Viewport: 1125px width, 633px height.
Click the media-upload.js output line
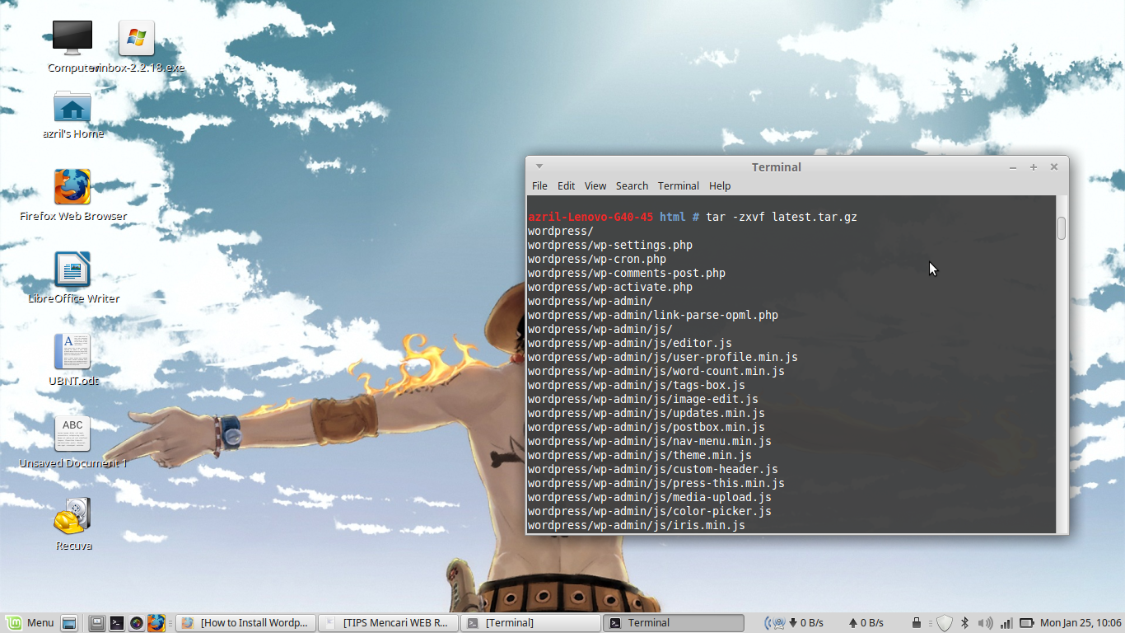point(650,497)
